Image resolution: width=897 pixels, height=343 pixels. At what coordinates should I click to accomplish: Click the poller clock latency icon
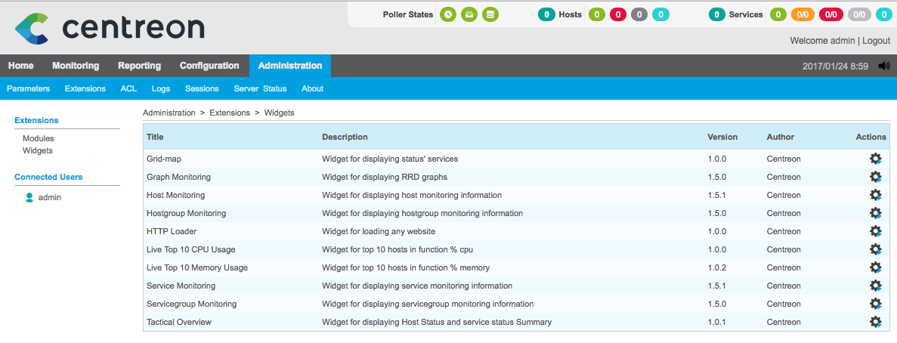448,14
